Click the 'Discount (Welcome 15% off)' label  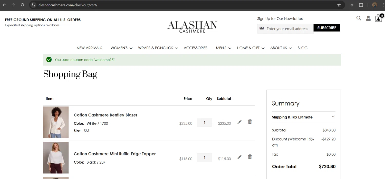[293, 142]
